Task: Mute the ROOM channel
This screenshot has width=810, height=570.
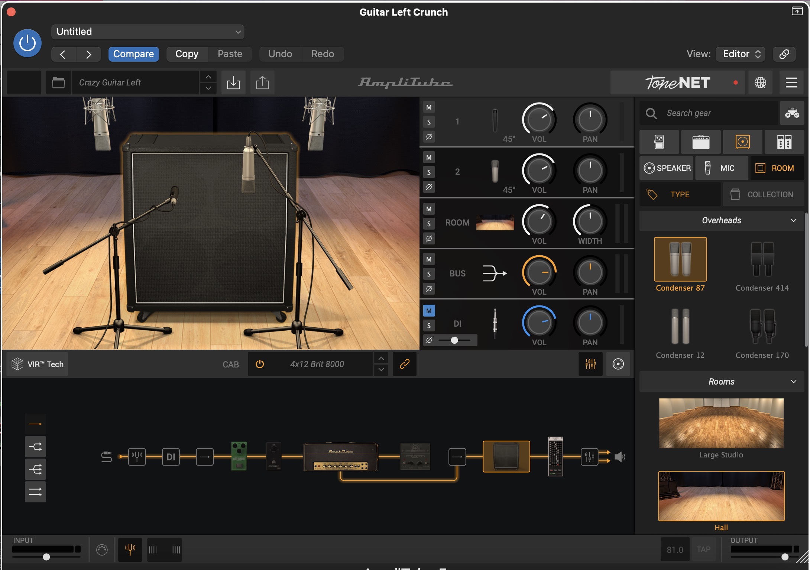Action: (x=429, y=209)
